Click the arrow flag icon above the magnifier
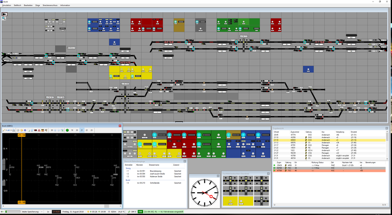 tap(4, 14)
